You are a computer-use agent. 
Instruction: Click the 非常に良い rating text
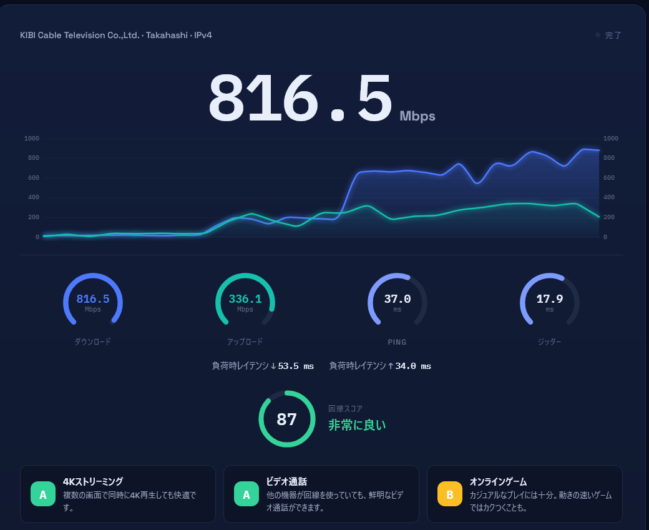click(357, 425)
